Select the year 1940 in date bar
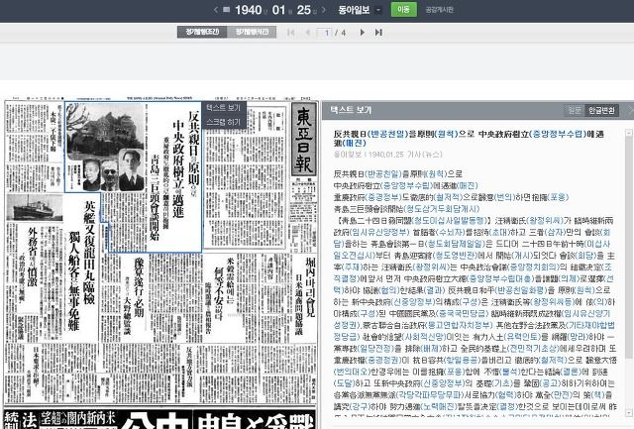Viewport: 634px width, 429px height. point(249,10)
